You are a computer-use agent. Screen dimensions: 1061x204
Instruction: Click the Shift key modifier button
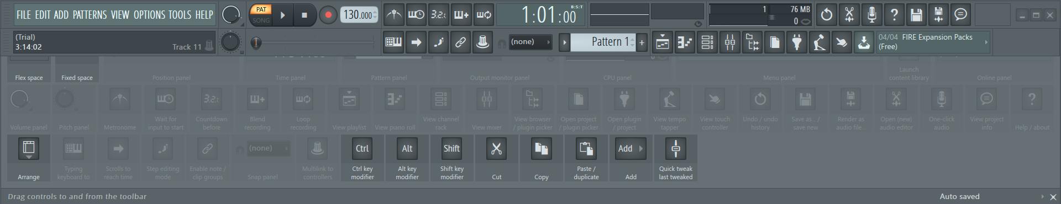pyautogui.click(x=451, y=158)
